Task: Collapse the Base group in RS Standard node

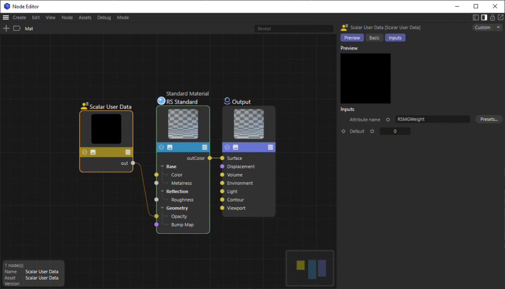Action: 162,167
